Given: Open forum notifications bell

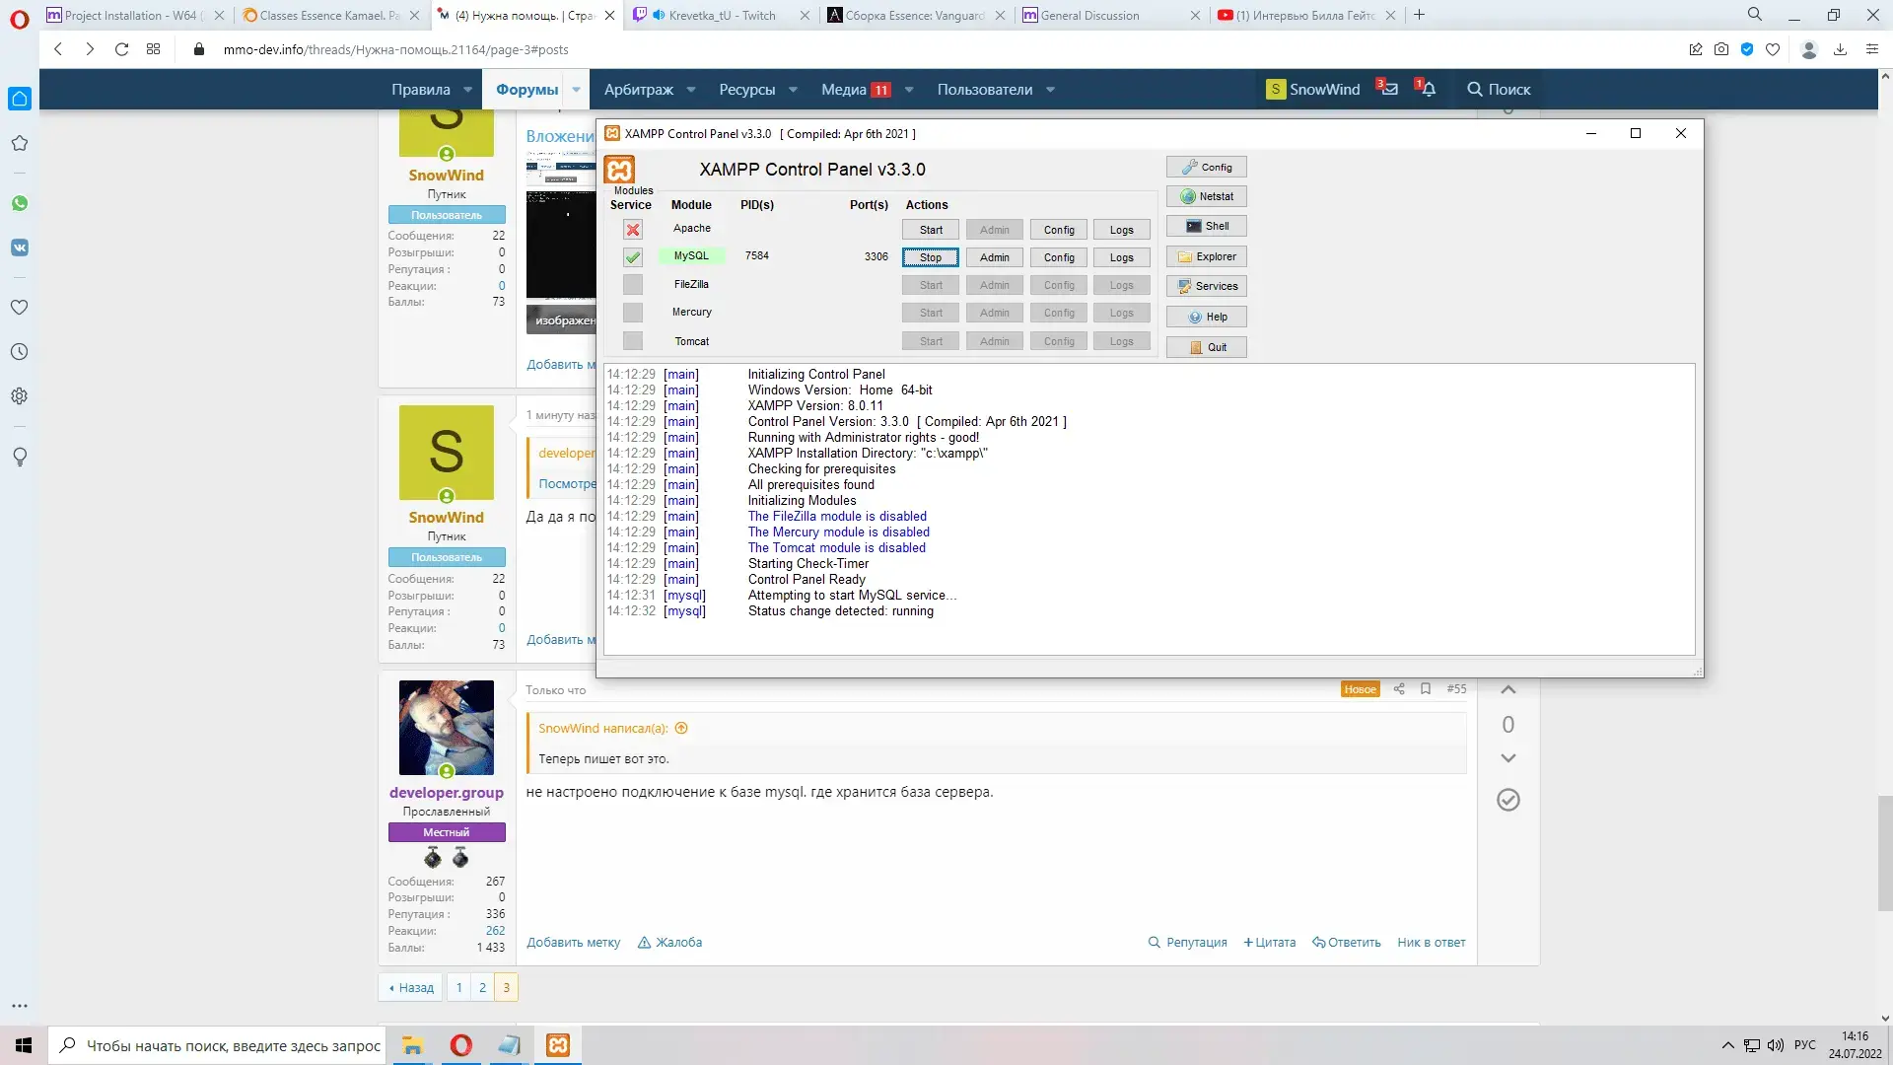Looking at the screenshot, I should [1428, 89].
